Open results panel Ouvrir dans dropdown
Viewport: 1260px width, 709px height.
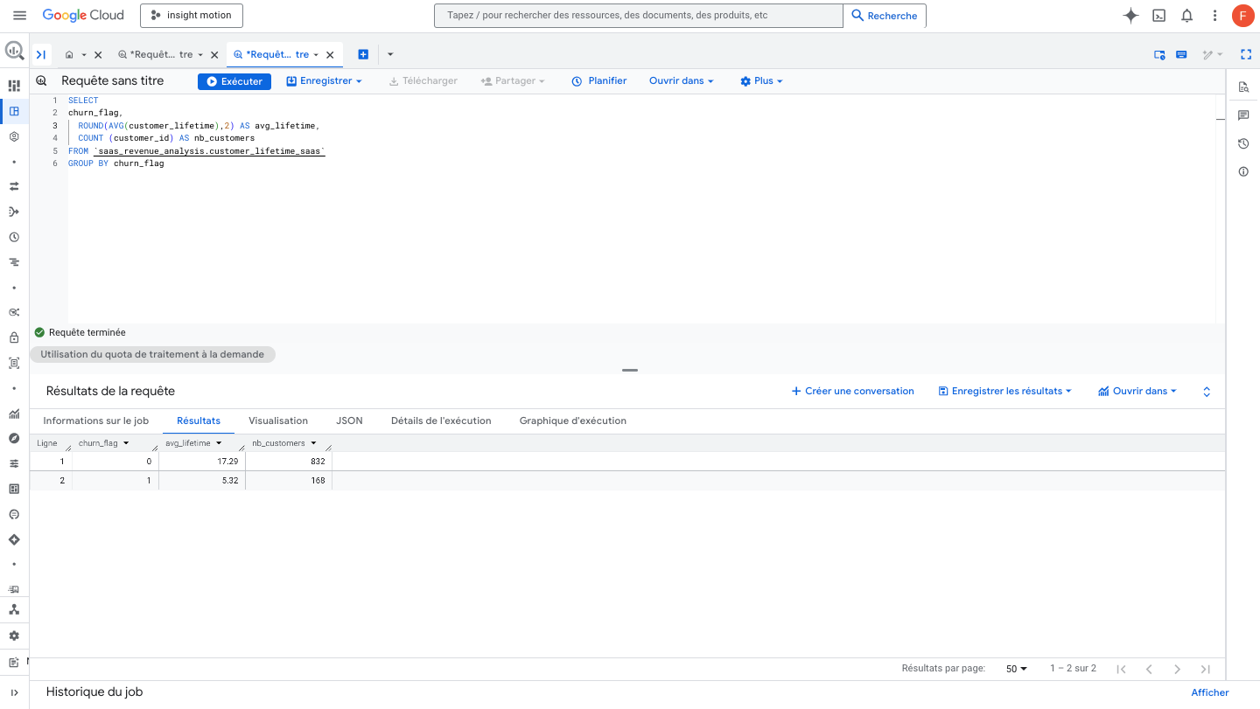[1138, 392]
